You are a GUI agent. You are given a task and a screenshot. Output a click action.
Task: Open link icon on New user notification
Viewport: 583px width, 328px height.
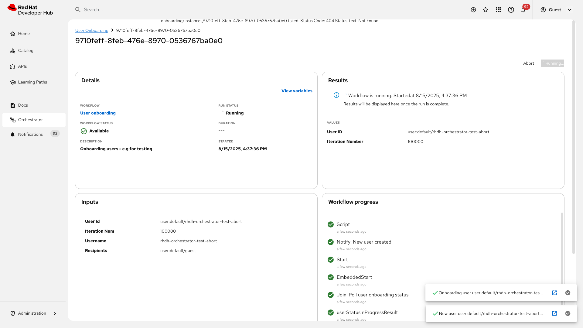(554, 313)
